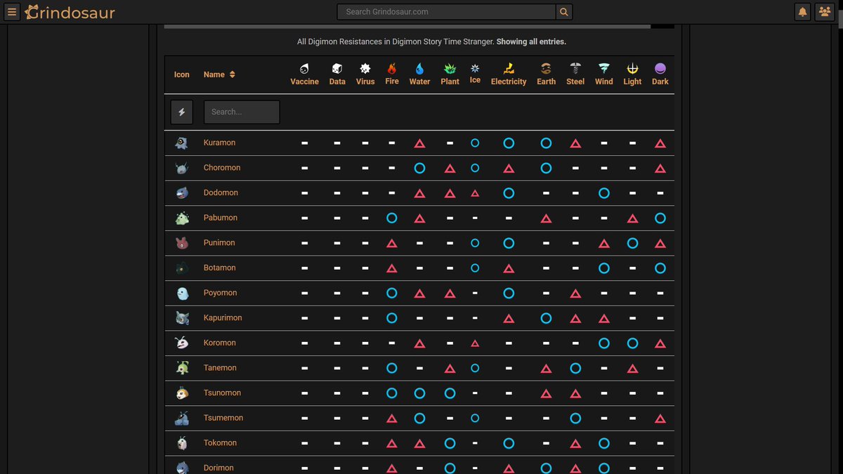Click the Fire element icon
This screenshot has width=843, height=474.
tap(391, 68)
